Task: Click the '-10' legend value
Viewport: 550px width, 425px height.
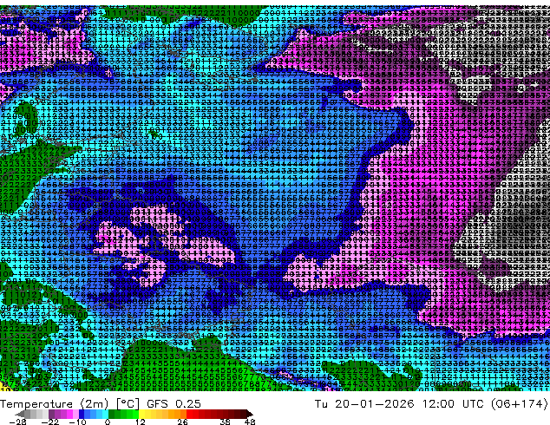Action: point(77,422)
